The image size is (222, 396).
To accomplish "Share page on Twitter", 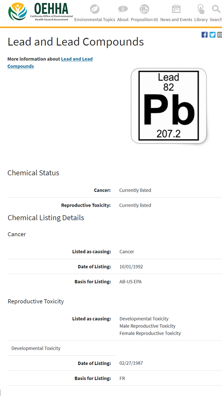I will click(x=212, y=35).
